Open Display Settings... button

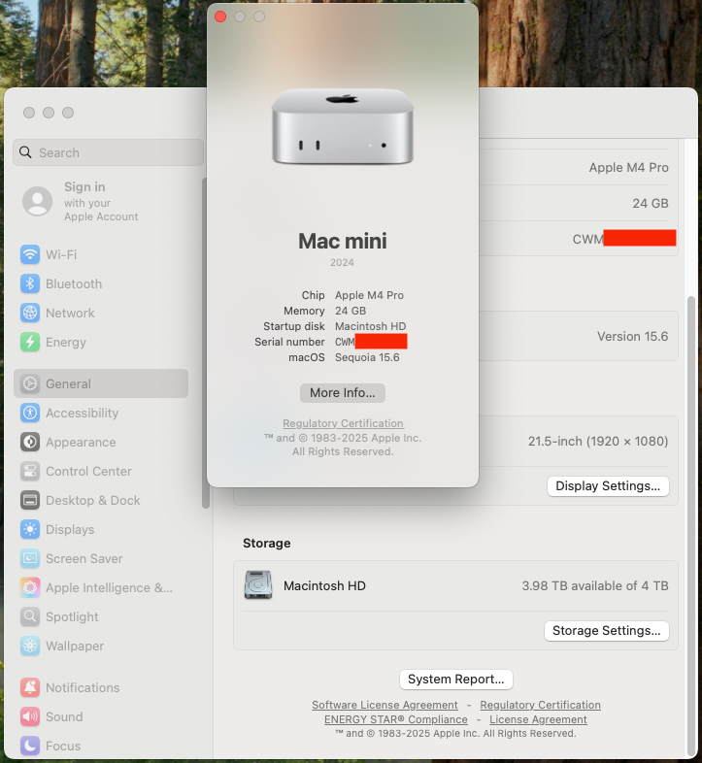pos(608,486)
